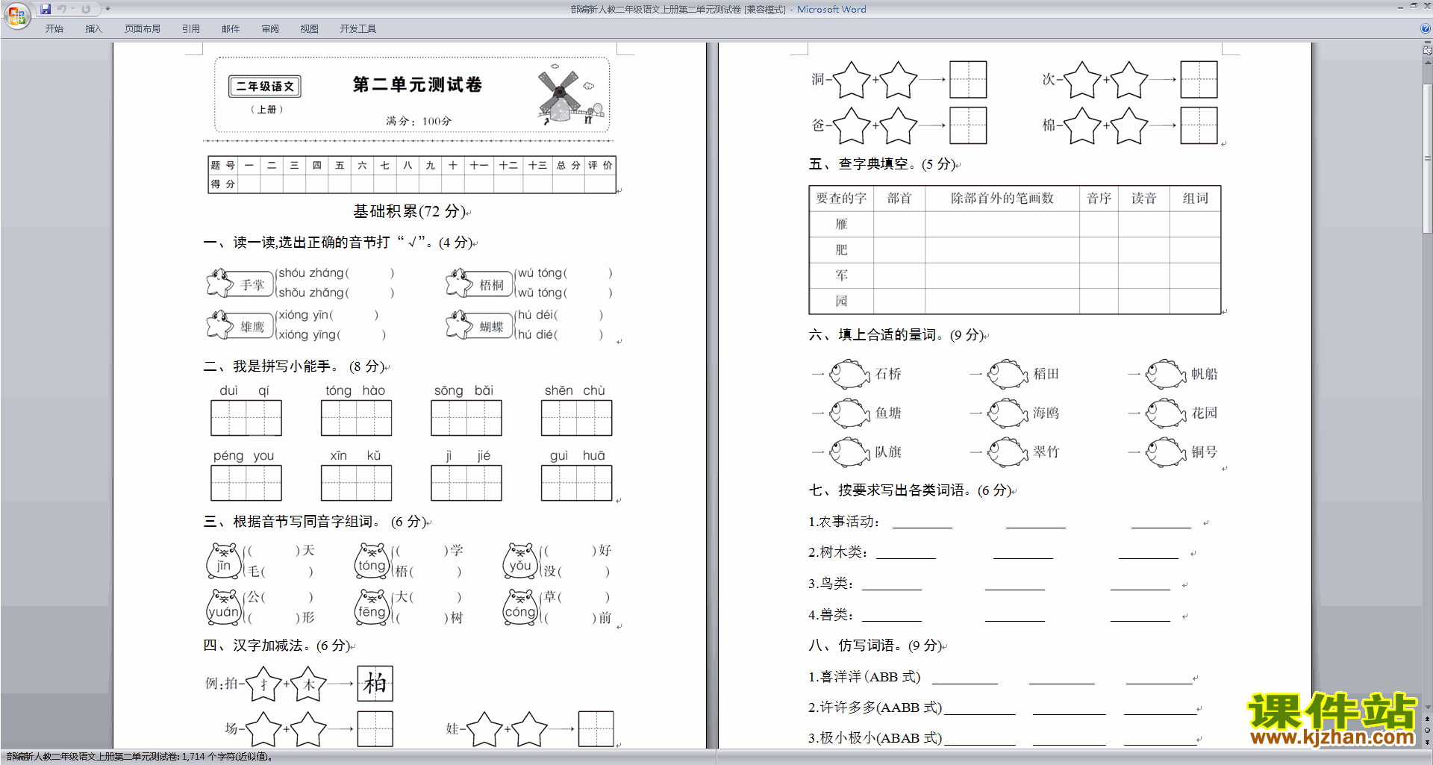Click the answer box after 棉 stars
Viewport: 1433px width, 765px height.
tap(1199, 125)
